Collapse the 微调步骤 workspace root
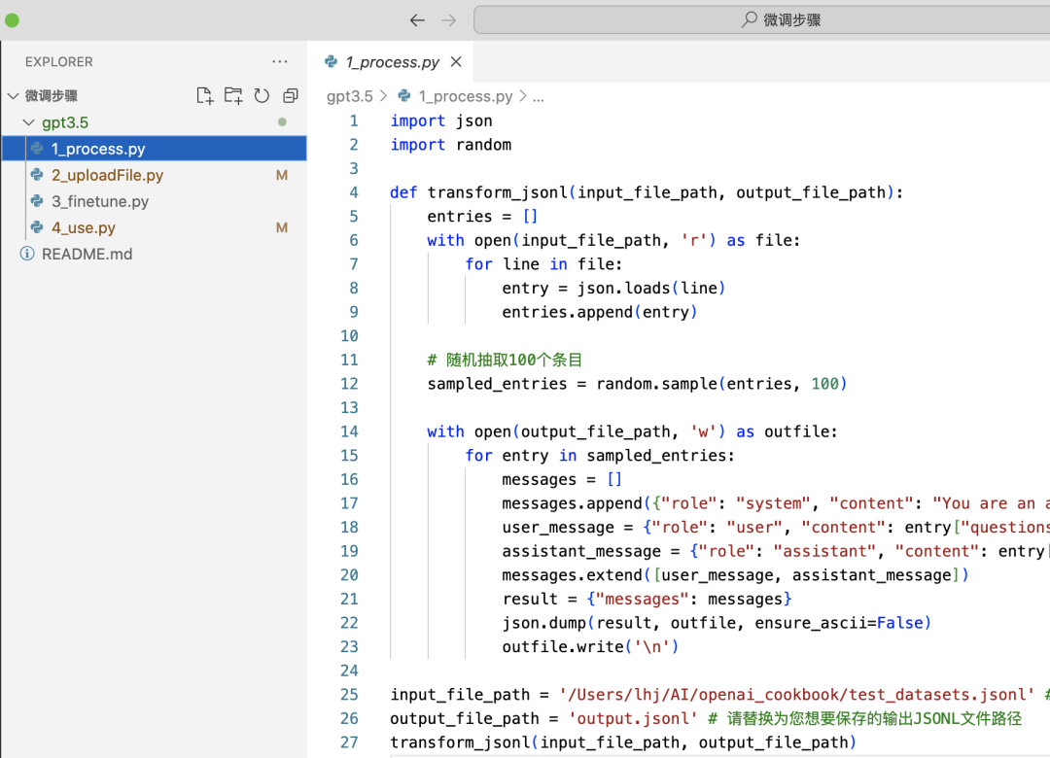Screen dimensions: 1050x758 pyautogui.click(x=13, y=96)
